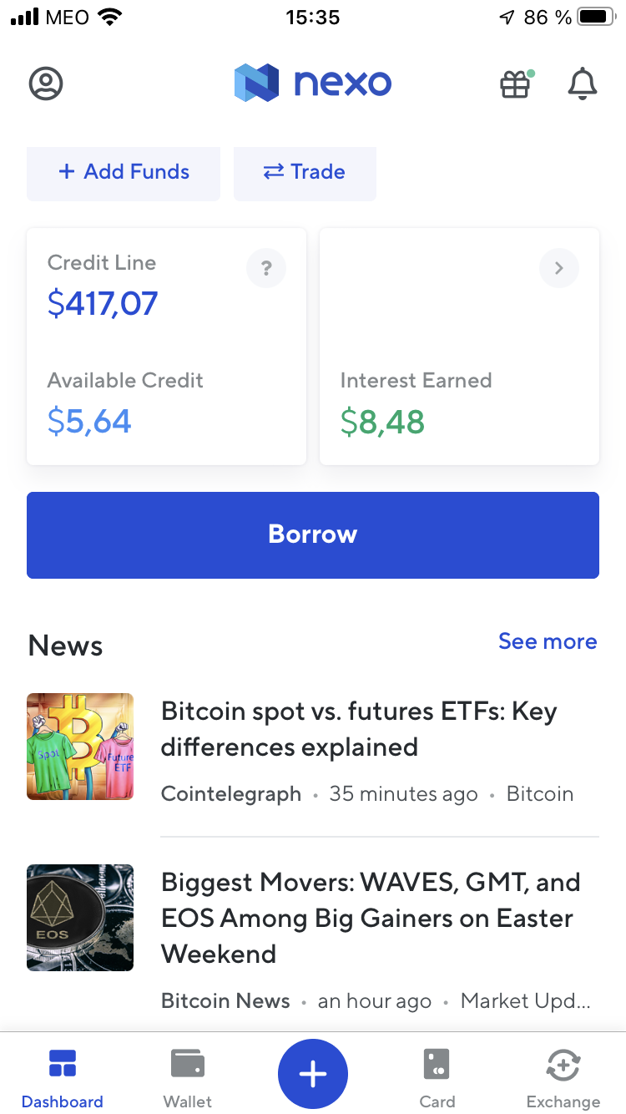Tap the Add Funds button
This screenshot has width=626, height=1114.
pos(124,173)
